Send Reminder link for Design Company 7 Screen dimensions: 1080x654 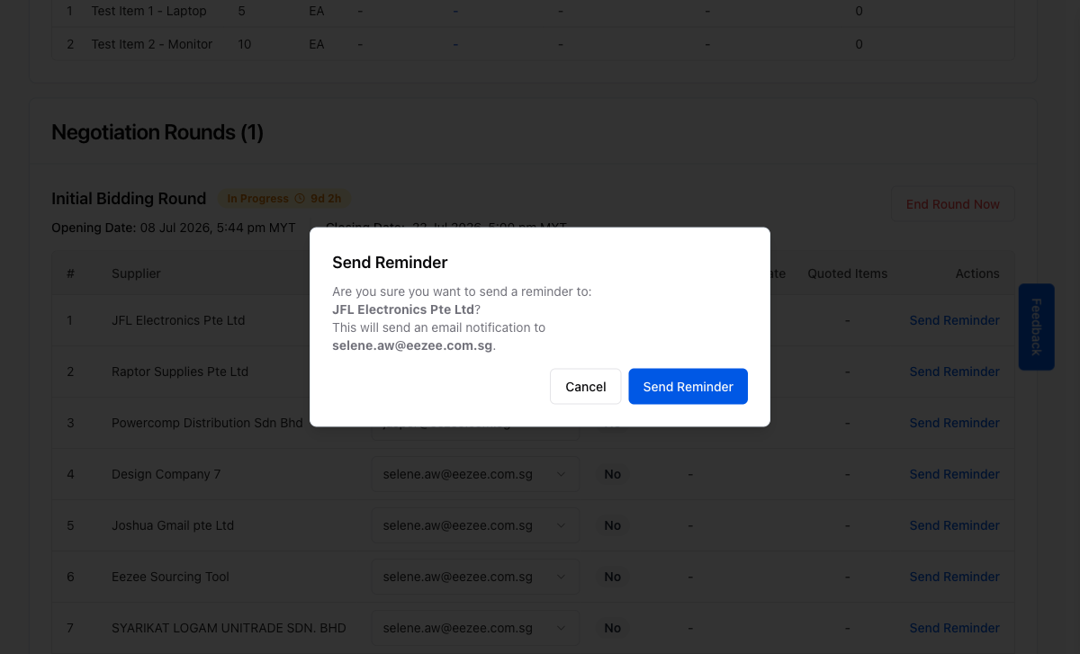(954, 474)
